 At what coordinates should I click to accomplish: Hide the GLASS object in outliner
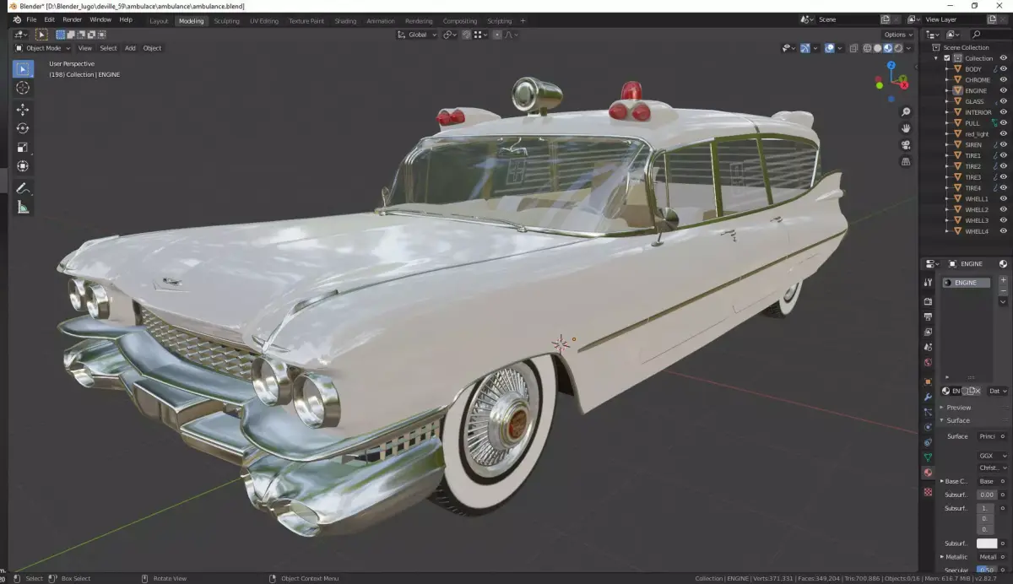point(1004,101)
